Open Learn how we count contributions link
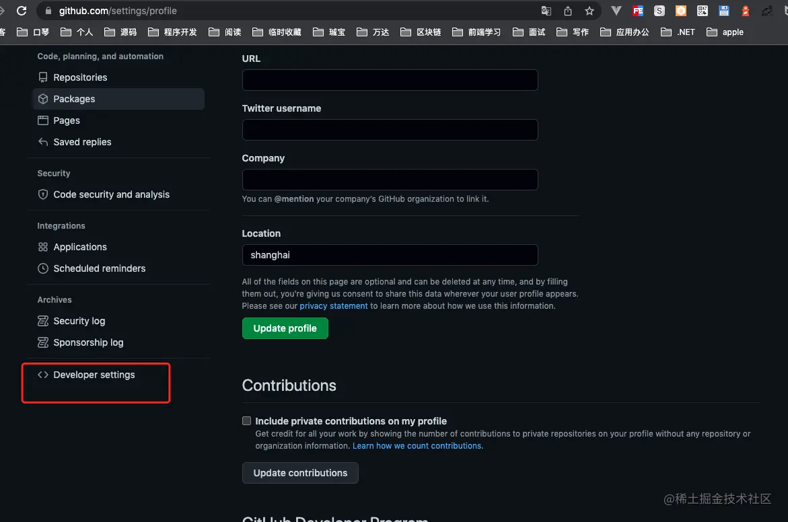 [x=417, y=446]
